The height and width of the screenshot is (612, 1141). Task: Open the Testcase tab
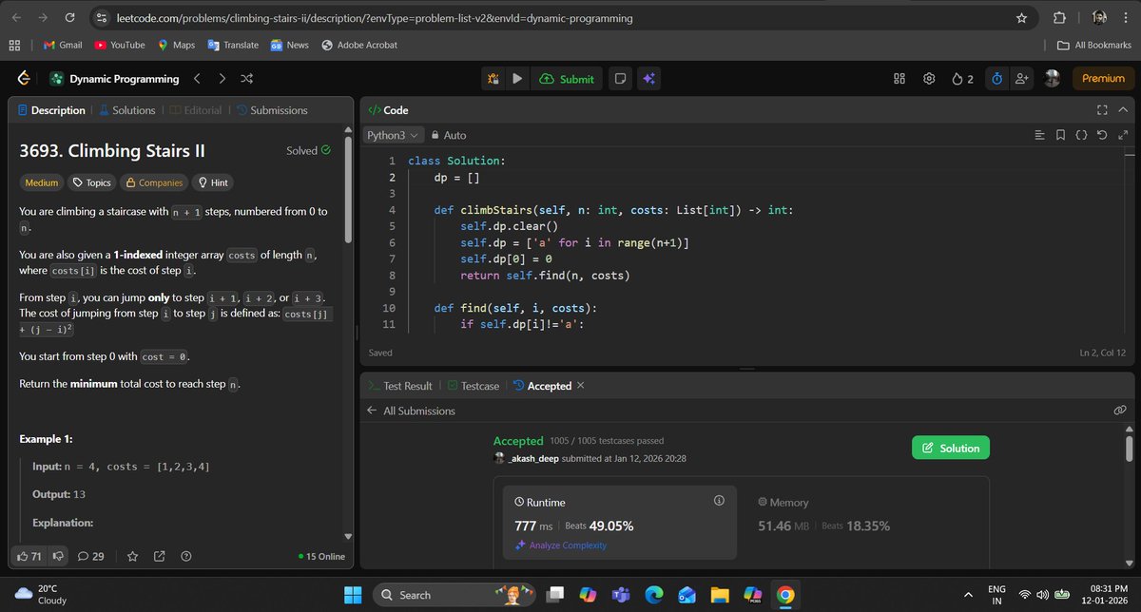pyautogui.click(x=473, y=386)
